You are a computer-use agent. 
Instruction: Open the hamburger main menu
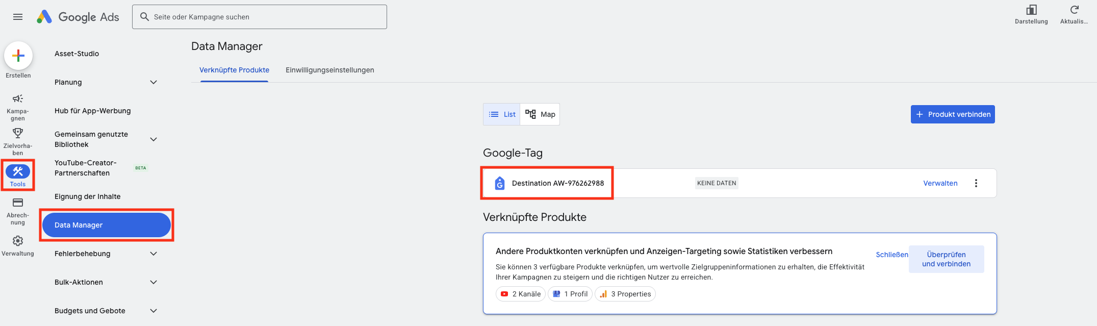(18, 17)
